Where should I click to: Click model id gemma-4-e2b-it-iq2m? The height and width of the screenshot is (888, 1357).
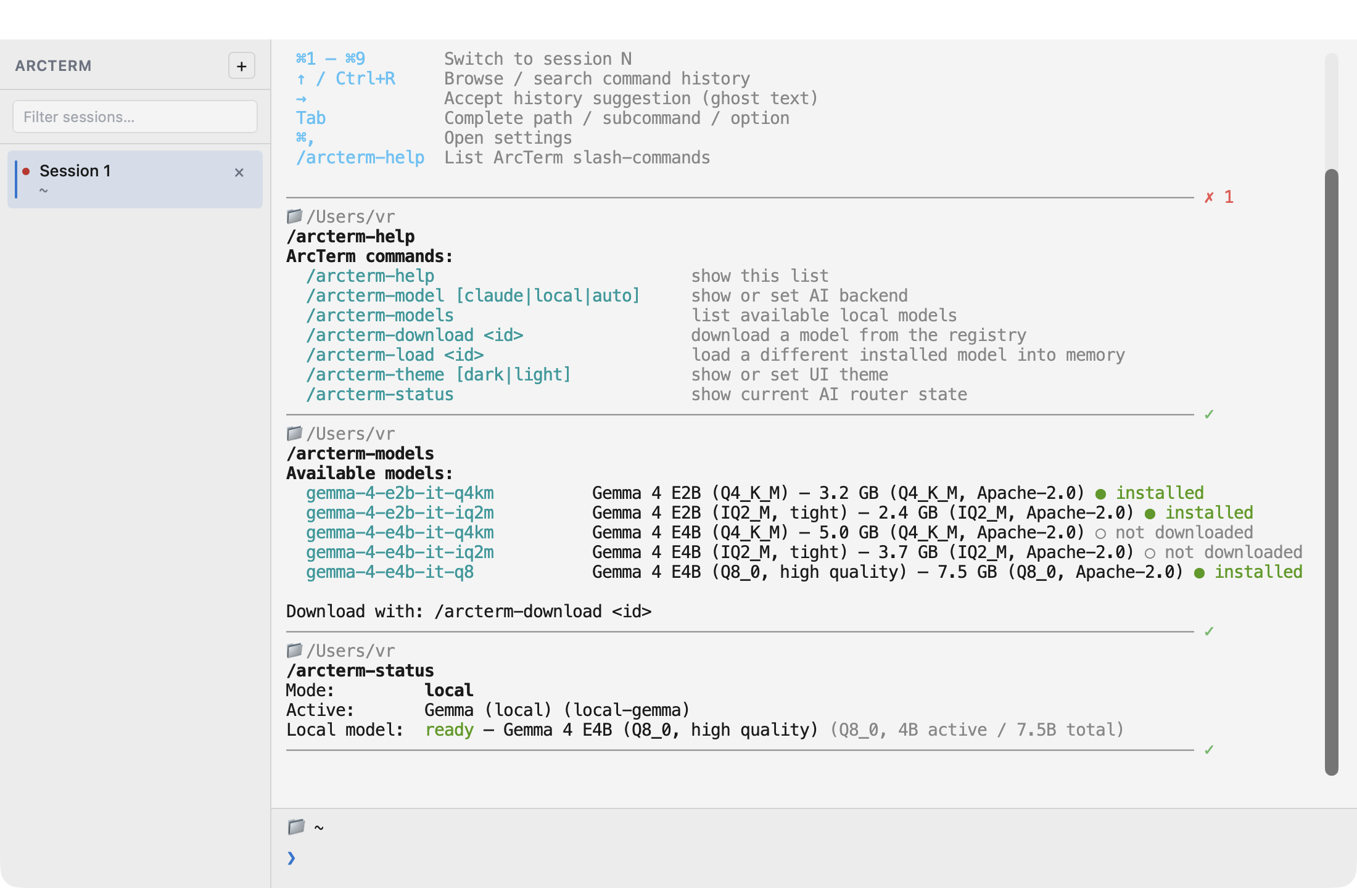click(x=400, y=513)
